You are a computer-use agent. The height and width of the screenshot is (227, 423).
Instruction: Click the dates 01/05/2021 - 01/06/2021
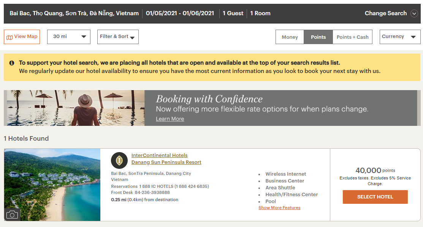[x=180, y=13]
